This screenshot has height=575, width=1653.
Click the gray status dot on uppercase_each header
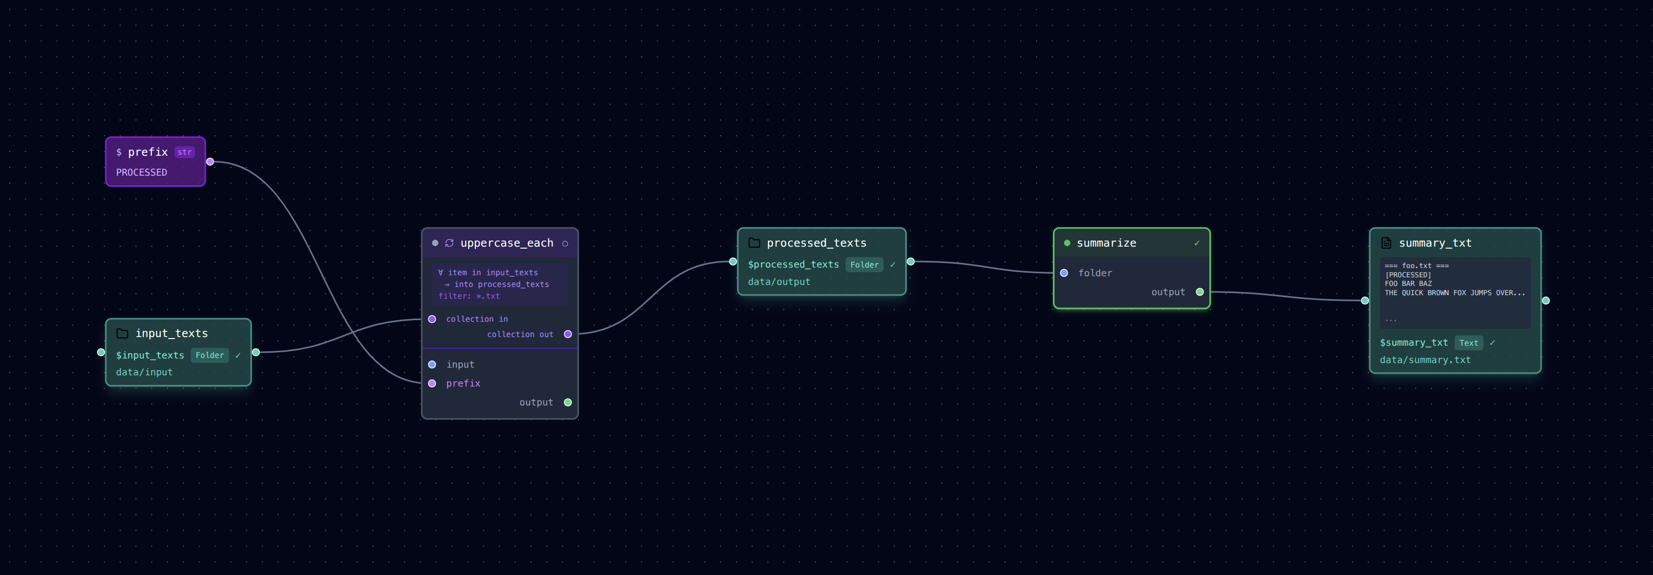[x=435, y=243]
